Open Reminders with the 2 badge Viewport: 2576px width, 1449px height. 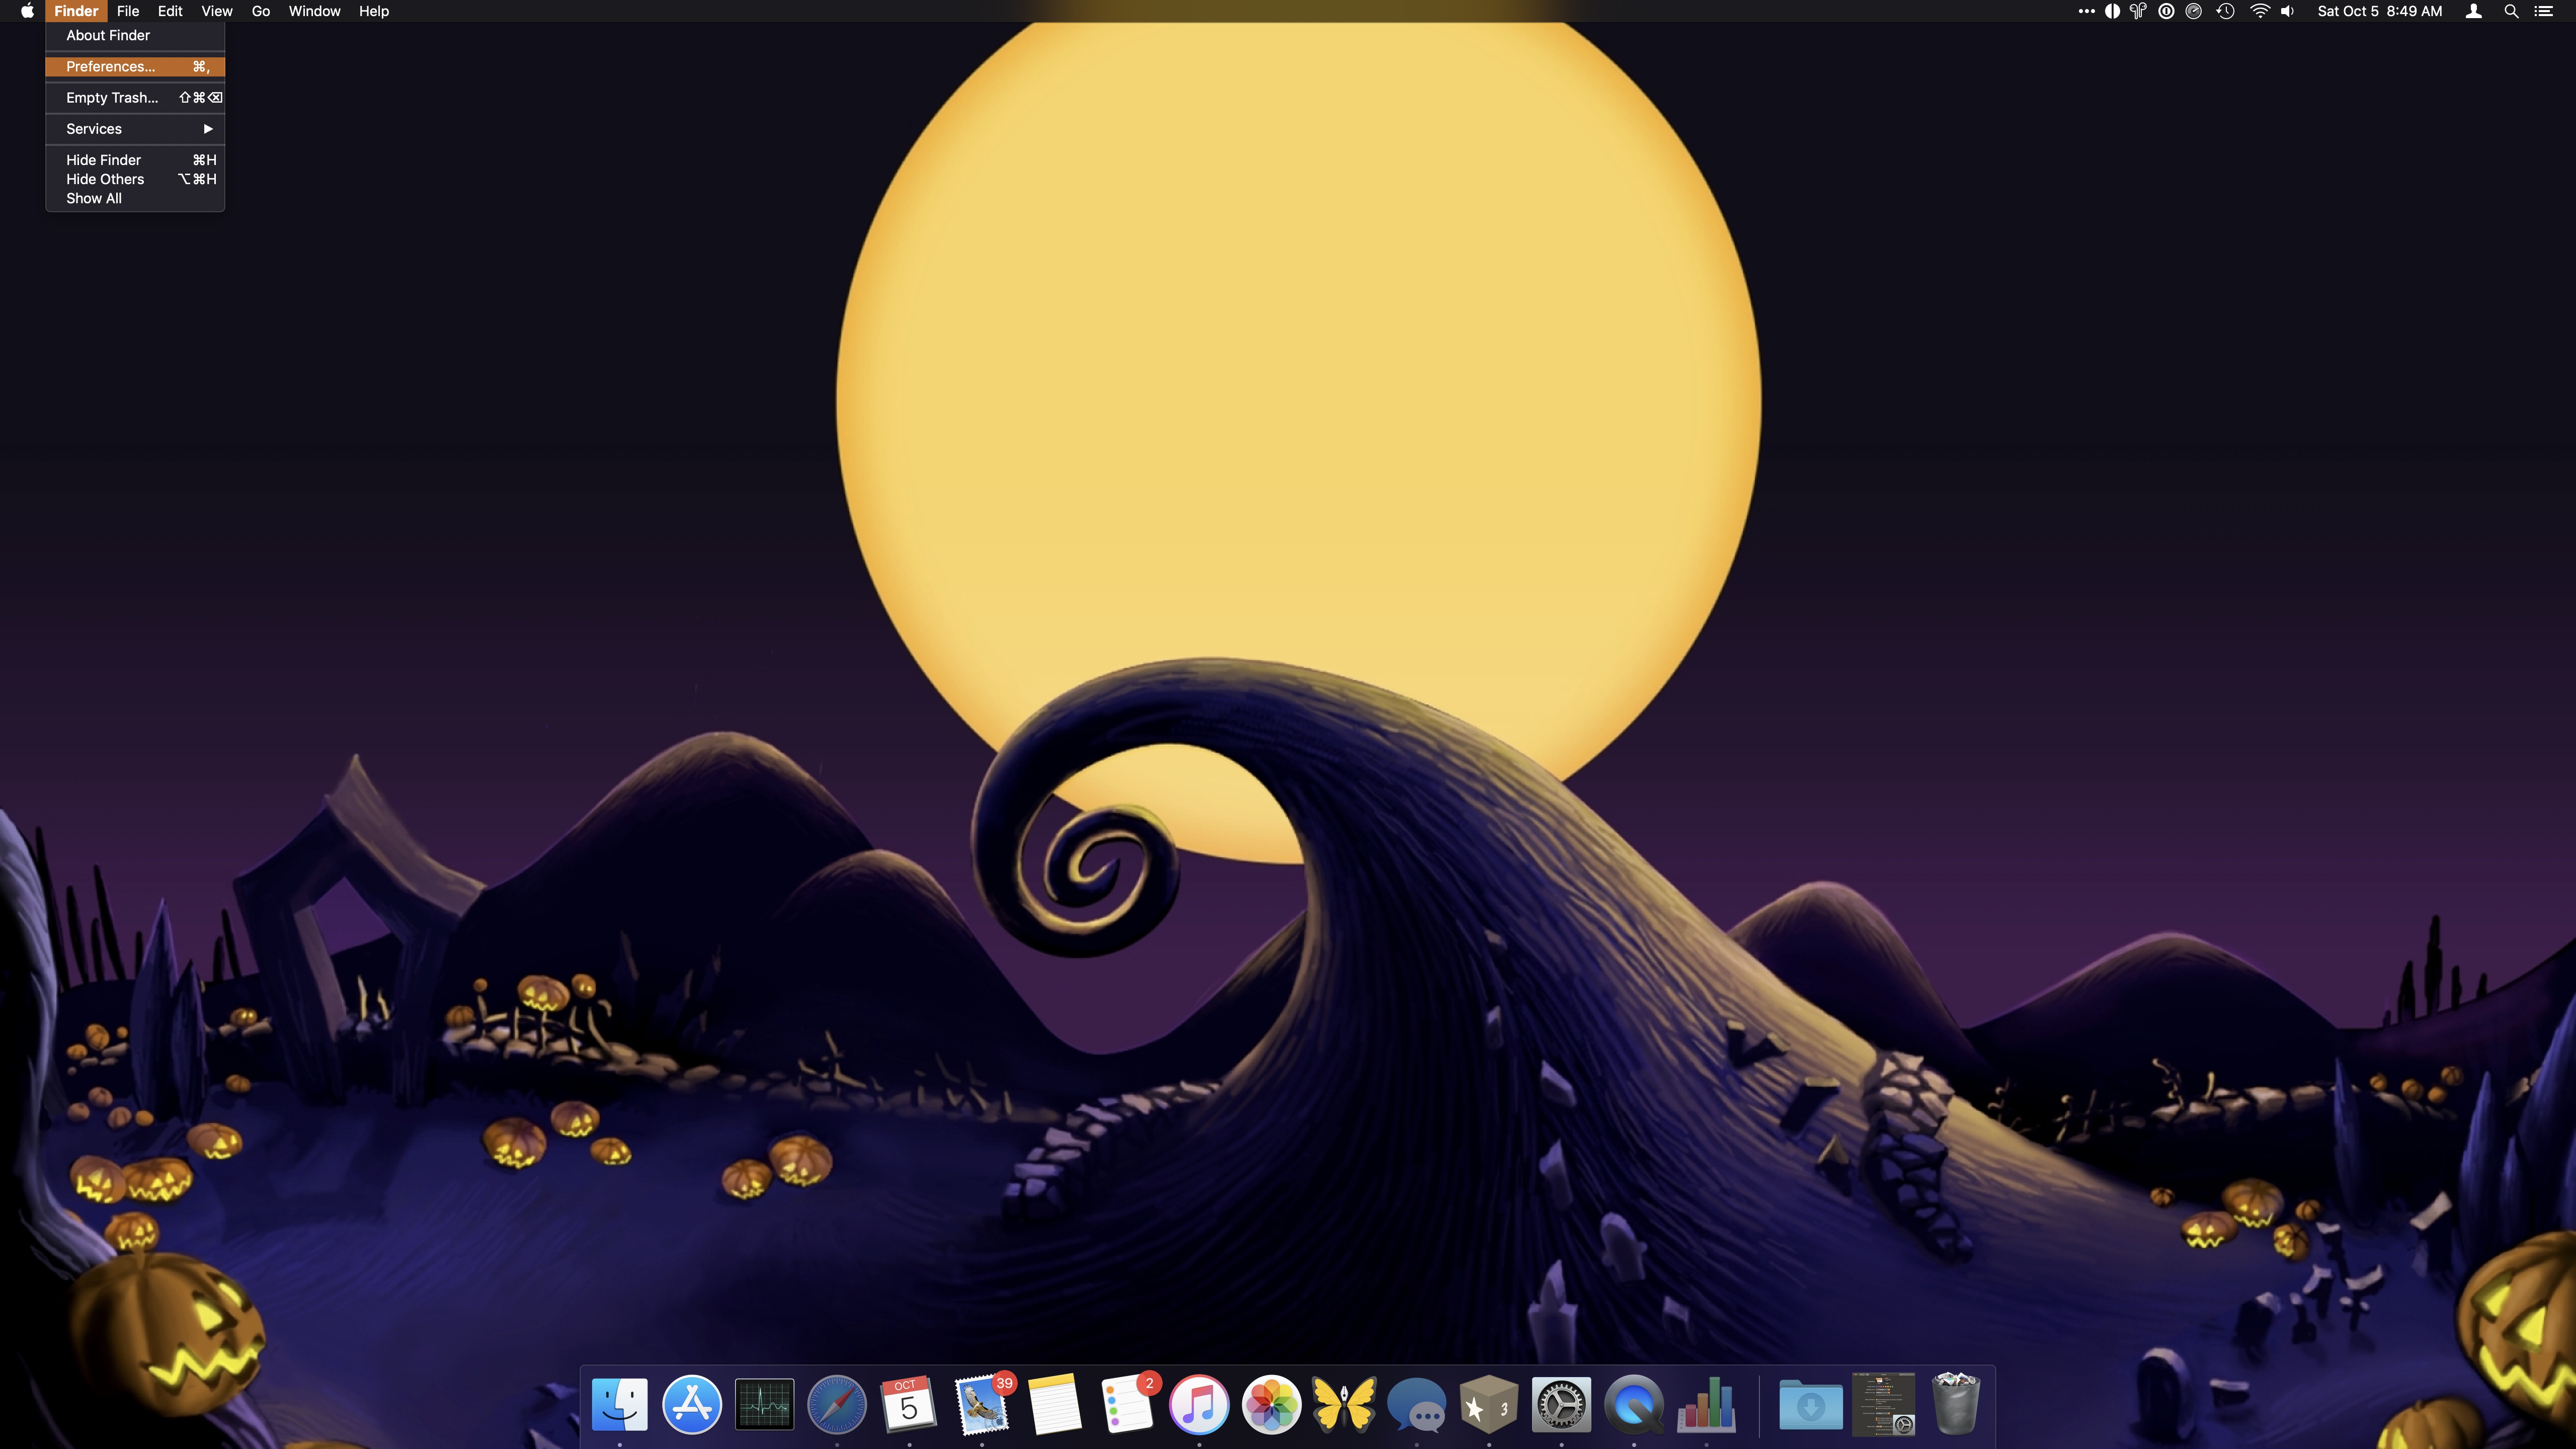[x=1127, y=1404]
